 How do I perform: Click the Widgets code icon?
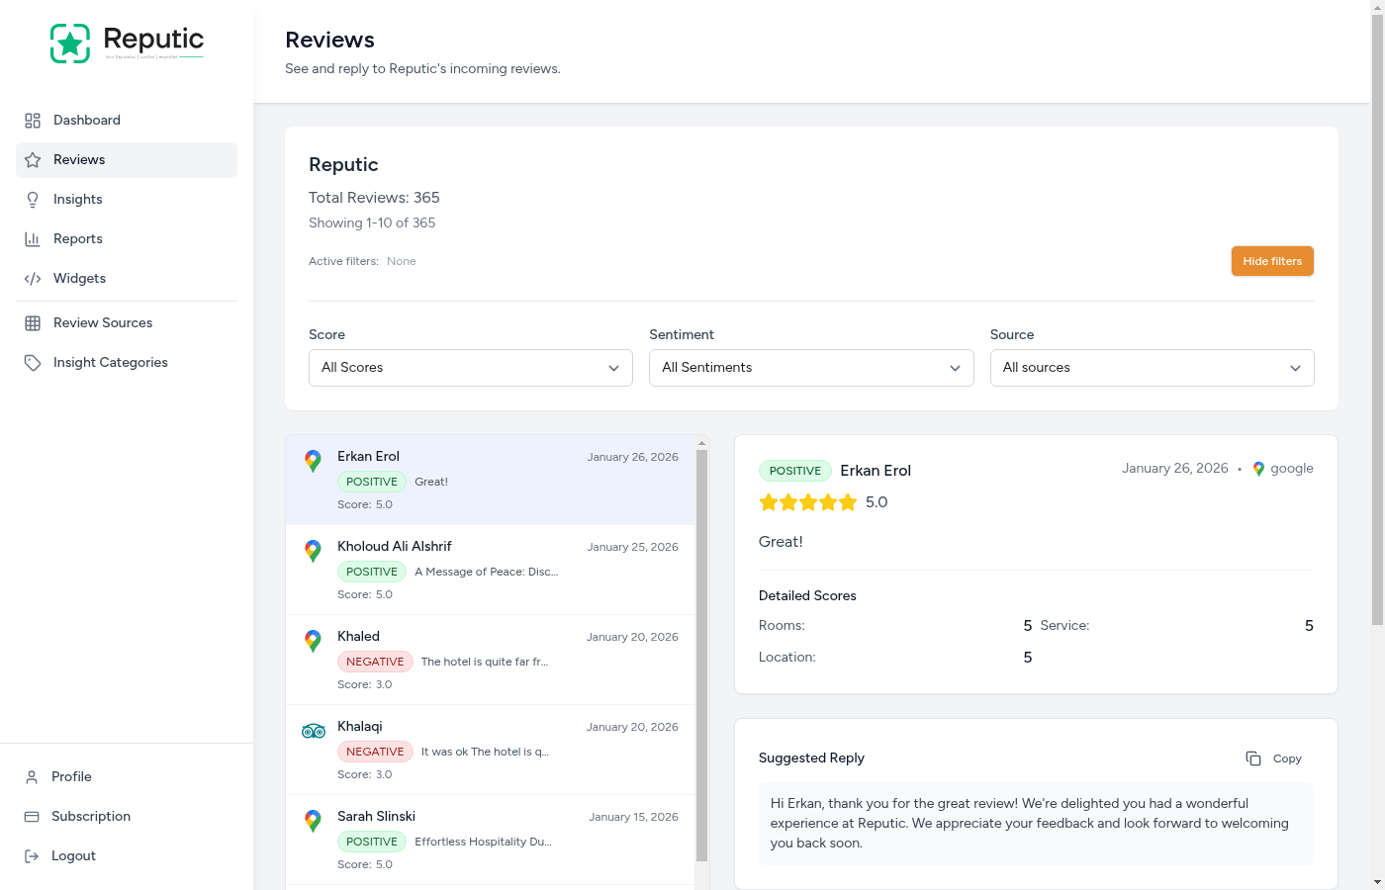click(33, 278)
